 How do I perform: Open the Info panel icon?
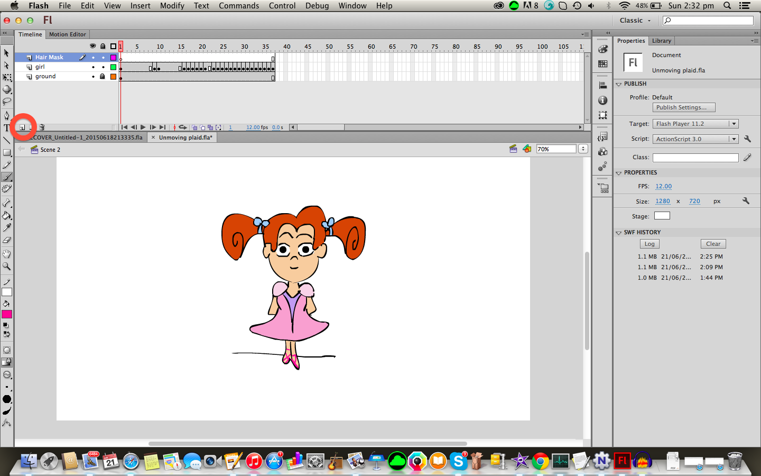[602, 100]
